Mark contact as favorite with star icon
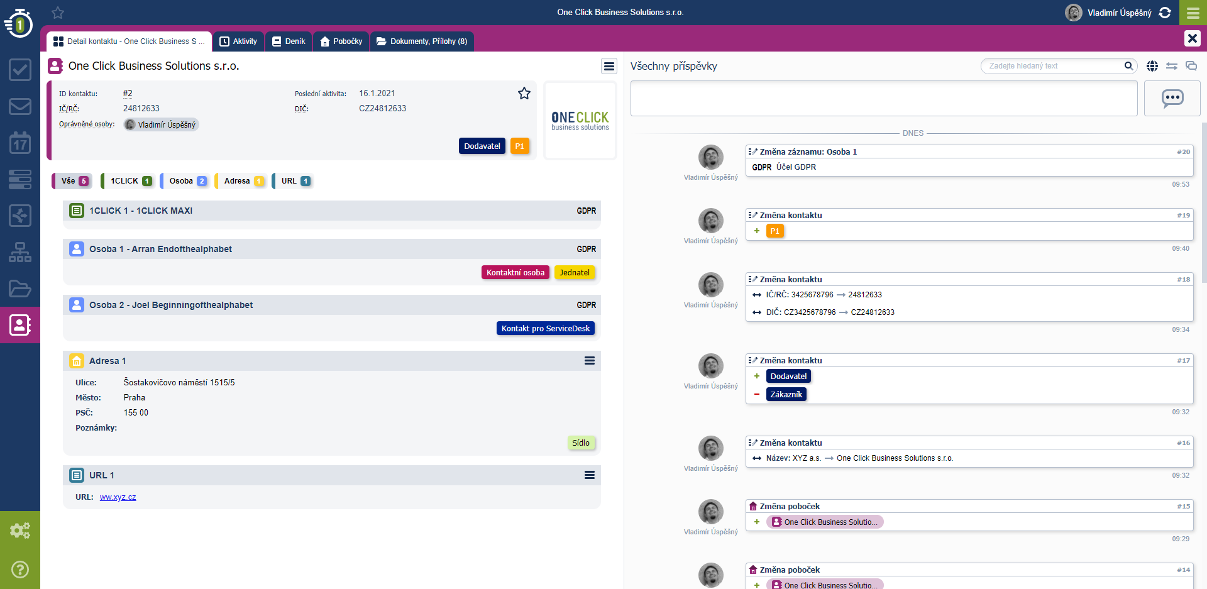This screenshot has width=1207, height=589. click(524, 94)
